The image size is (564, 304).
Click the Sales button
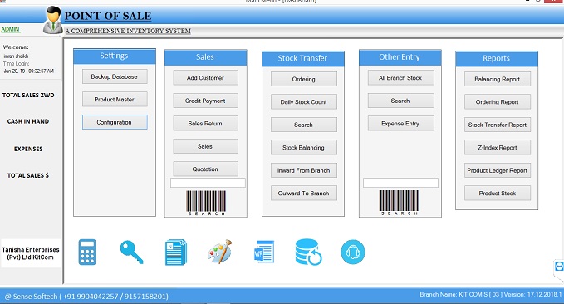pos(205,146)
